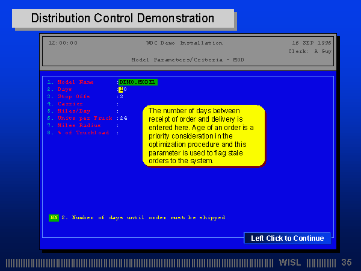This screenshot has height=271, width=361.
Task: Click the Left Click to Continue button
Action: (x=288, y=238)
